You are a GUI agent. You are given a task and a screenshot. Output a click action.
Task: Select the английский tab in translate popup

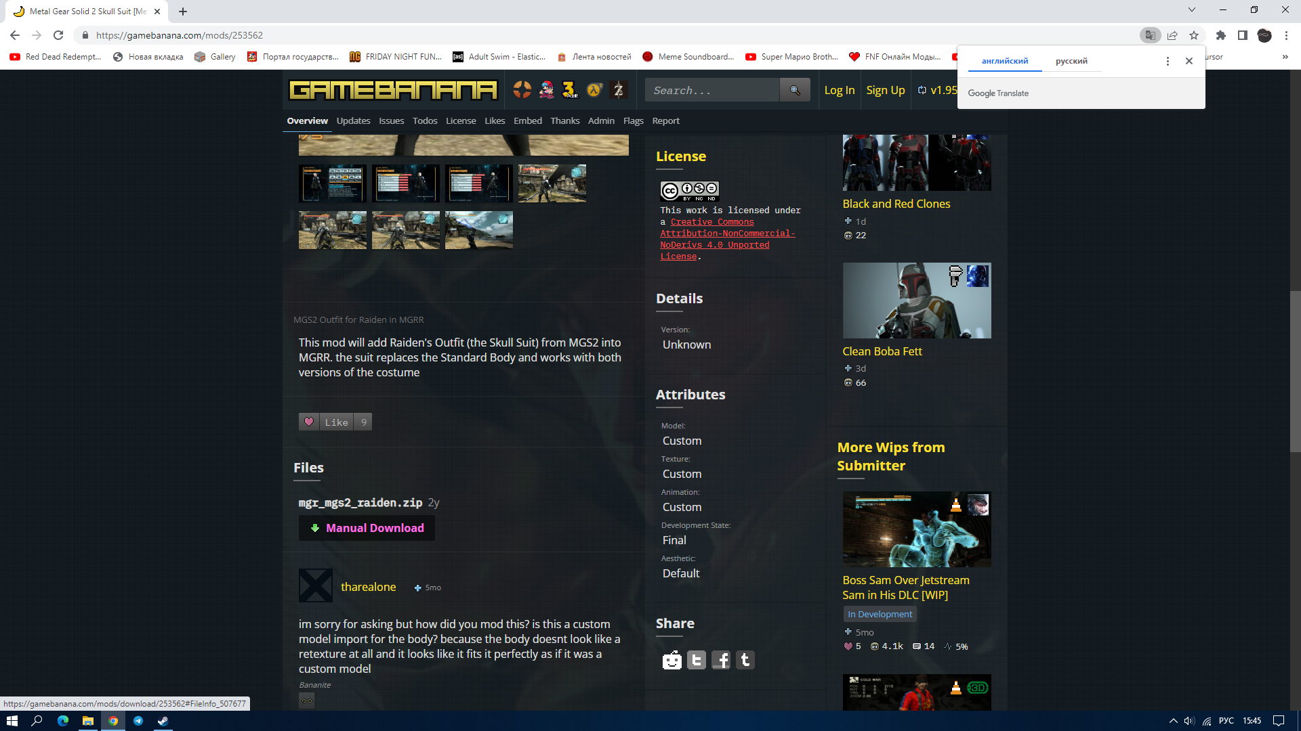coord(1005,61)
